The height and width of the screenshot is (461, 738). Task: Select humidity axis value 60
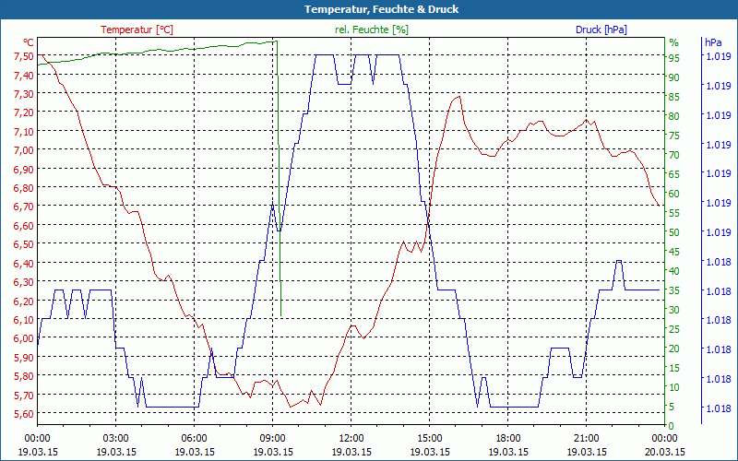(x=674, y=194)
